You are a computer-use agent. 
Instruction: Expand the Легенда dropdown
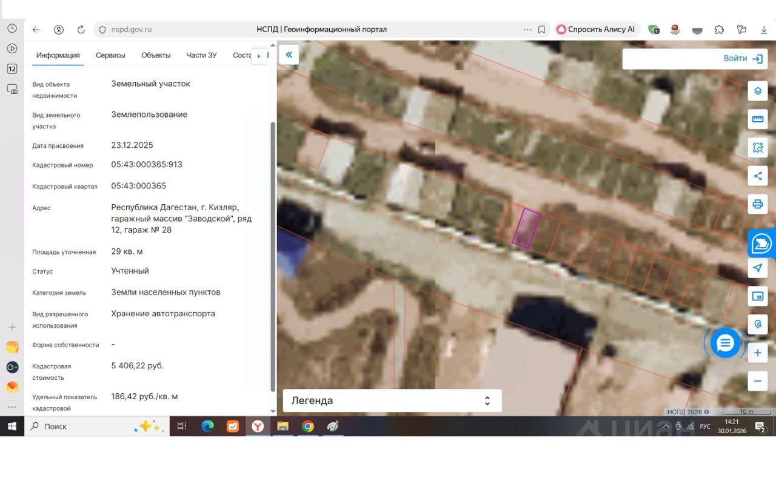point(392,400)
